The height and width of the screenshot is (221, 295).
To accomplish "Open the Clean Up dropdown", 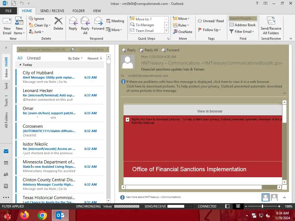I will click(40, 25).
